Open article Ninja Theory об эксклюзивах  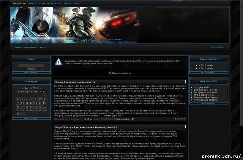86,127
